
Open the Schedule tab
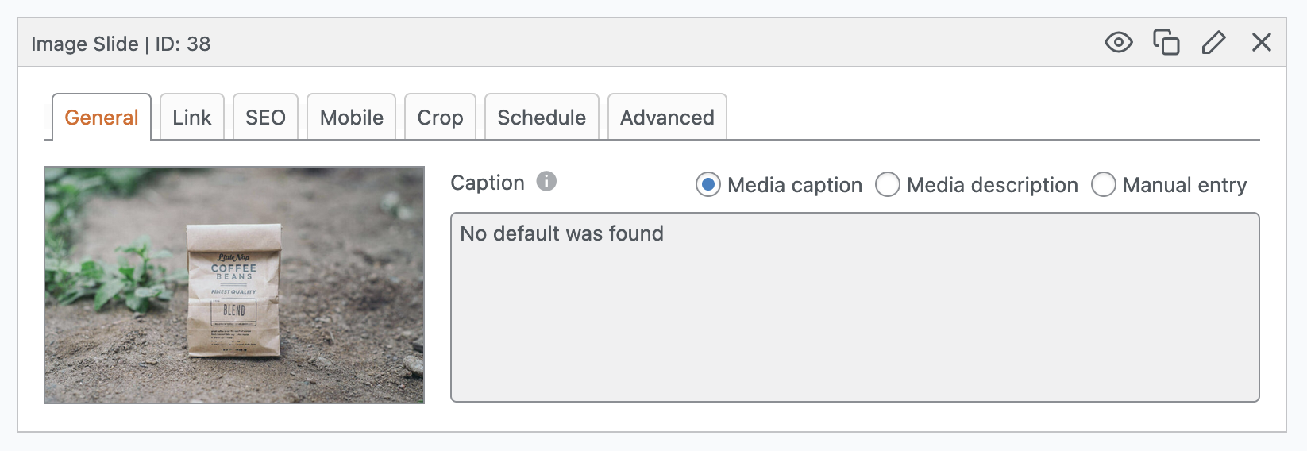[542, 118]
